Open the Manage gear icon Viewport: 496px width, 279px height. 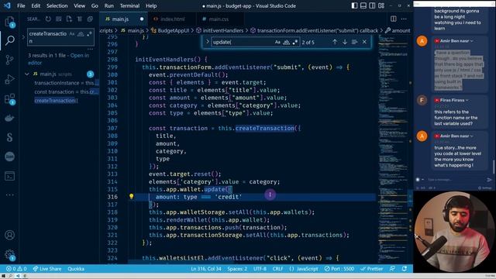[10, 254]
